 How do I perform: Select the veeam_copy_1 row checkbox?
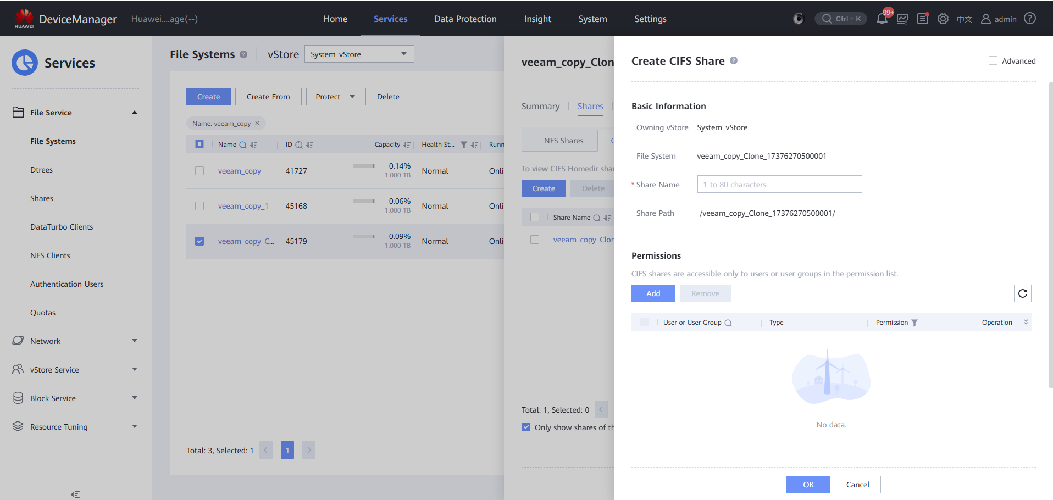199,206
